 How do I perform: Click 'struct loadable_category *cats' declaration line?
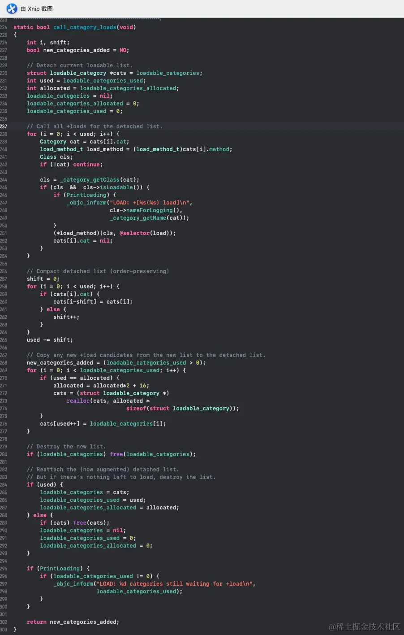click(x=114, y=73)
